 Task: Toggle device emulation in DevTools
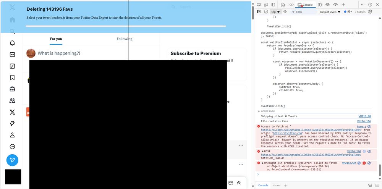266,5
